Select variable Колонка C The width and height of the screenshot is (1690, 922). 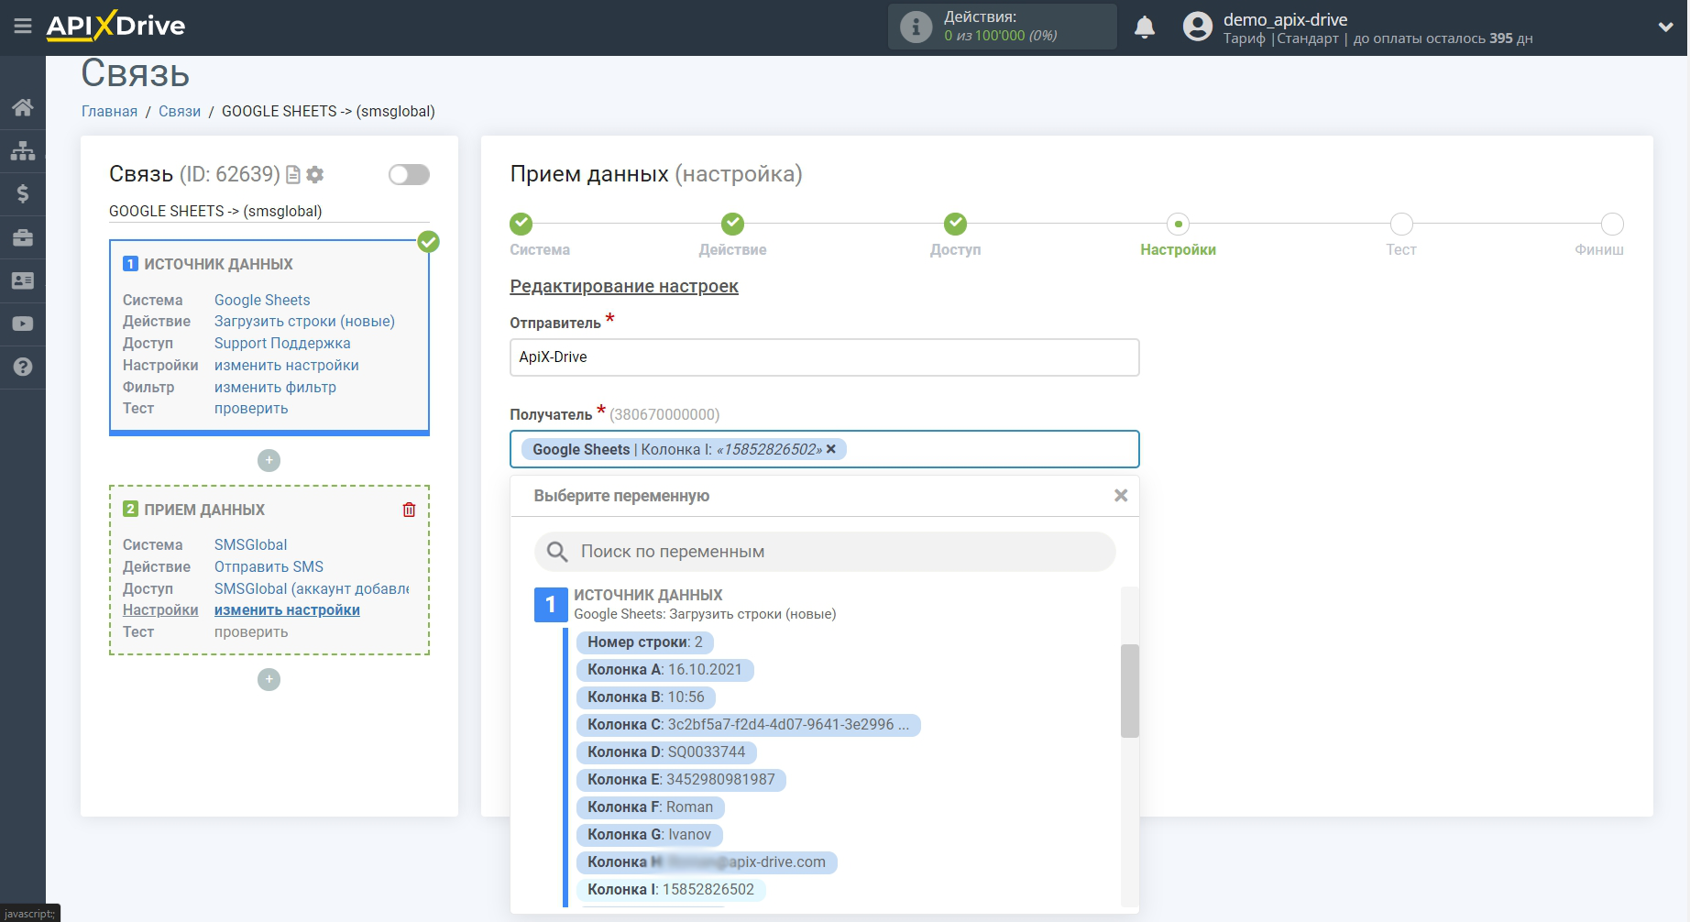[748, 725]
